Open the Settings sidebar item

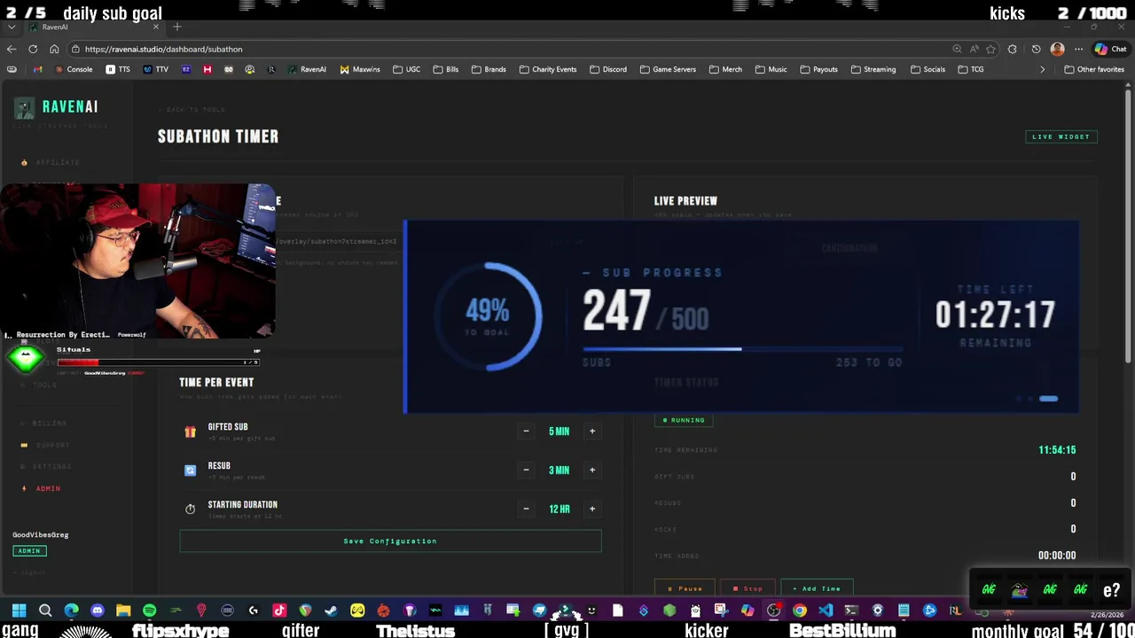pyautogui.click(x=46, y=466)
